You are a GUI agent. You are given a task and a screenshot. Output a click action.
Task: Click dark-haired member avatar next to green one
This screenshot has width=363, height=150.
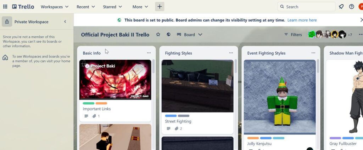coord(319,34)
